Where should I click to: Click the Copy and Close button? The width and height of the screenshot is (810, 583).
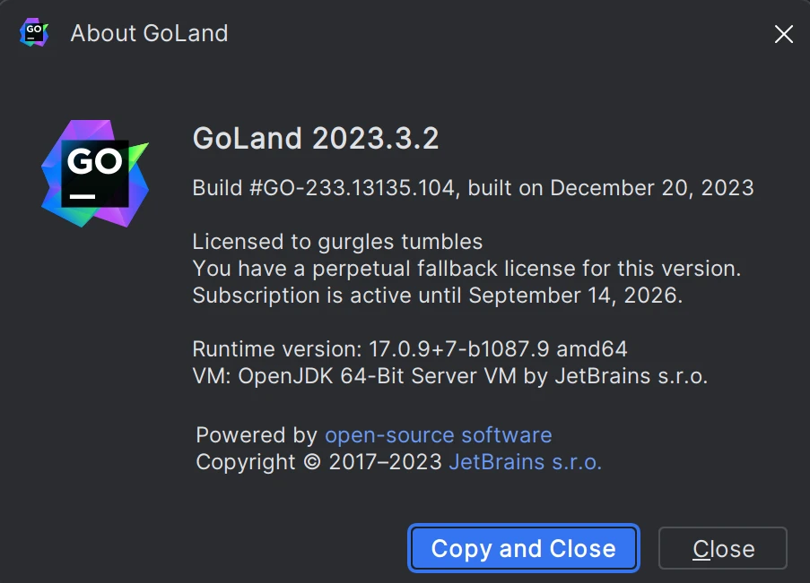524,548
